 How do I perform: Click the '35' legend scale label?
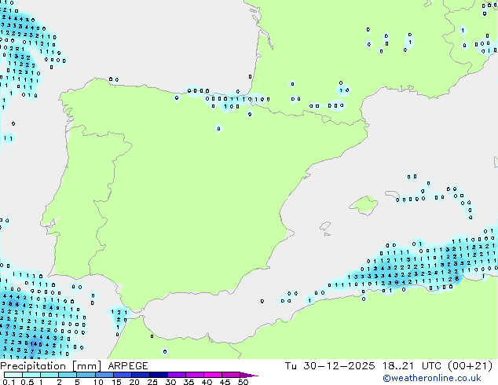(x=189, y=382)
